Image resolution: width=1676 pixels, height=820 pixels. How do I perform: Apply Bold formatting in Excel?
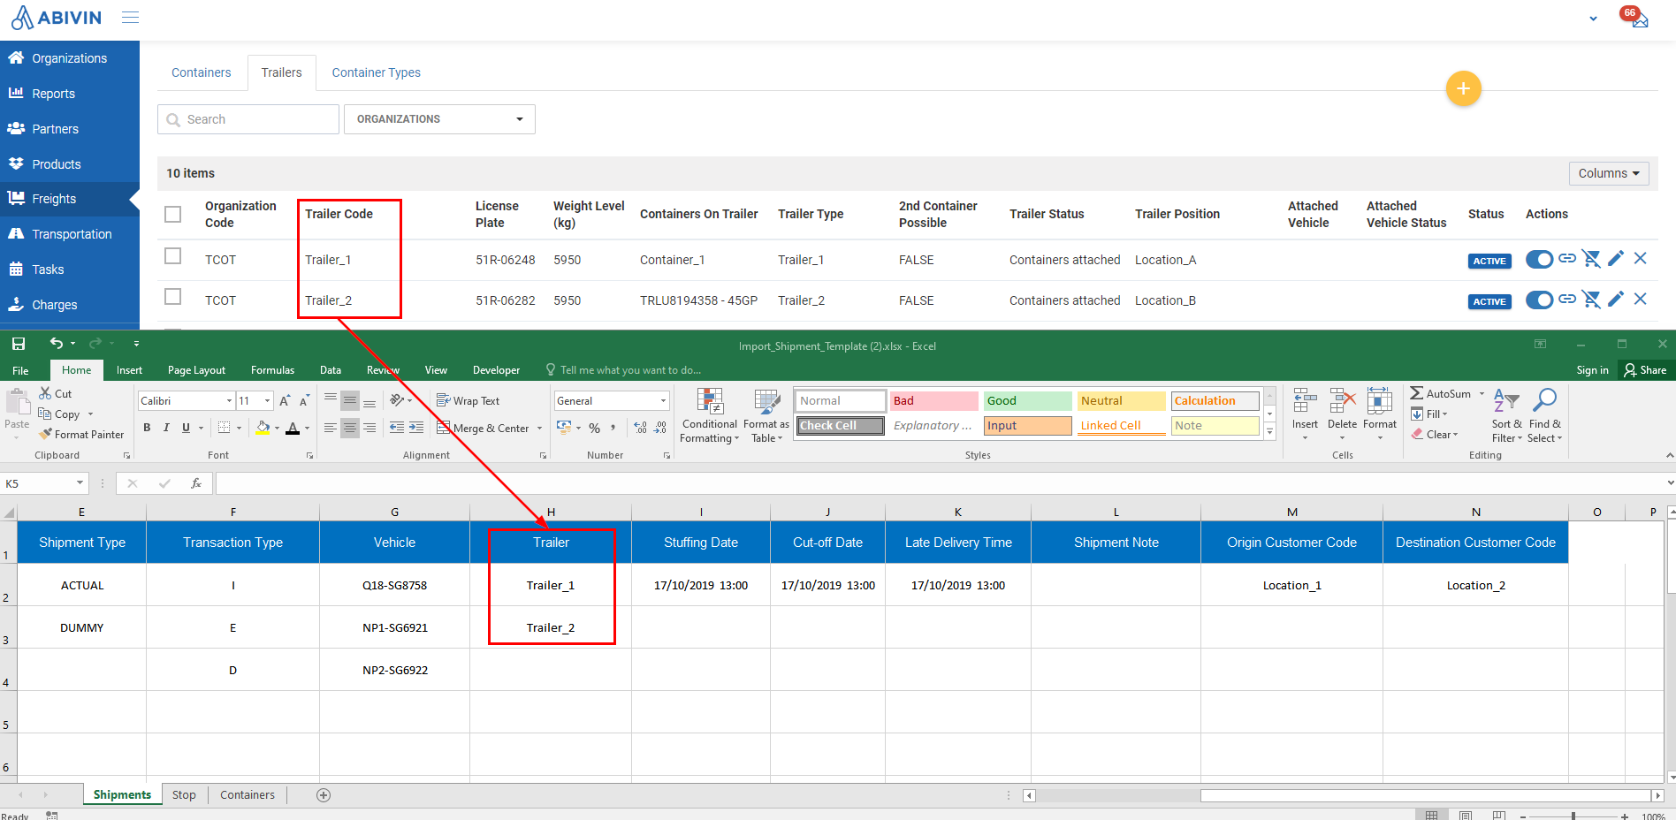(147, 428)
